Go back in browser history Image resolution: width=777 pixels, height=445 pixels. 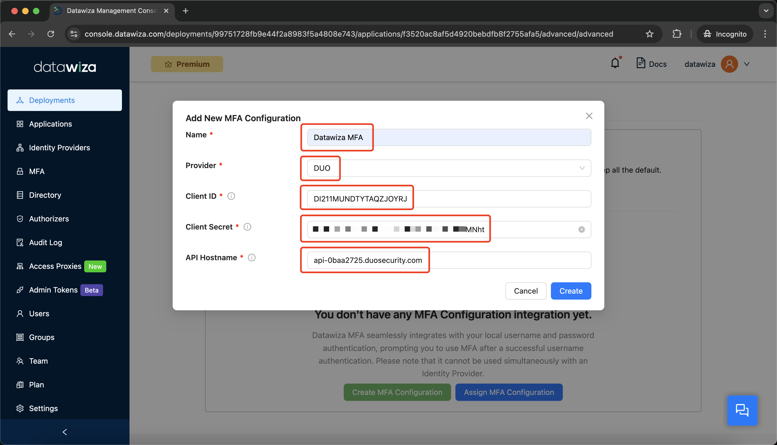[12, 34]
